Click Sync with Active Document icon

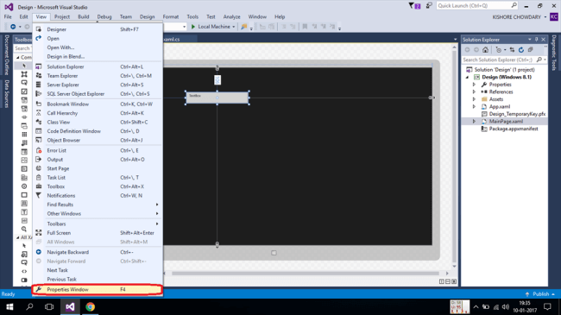[x=512, y=50]
